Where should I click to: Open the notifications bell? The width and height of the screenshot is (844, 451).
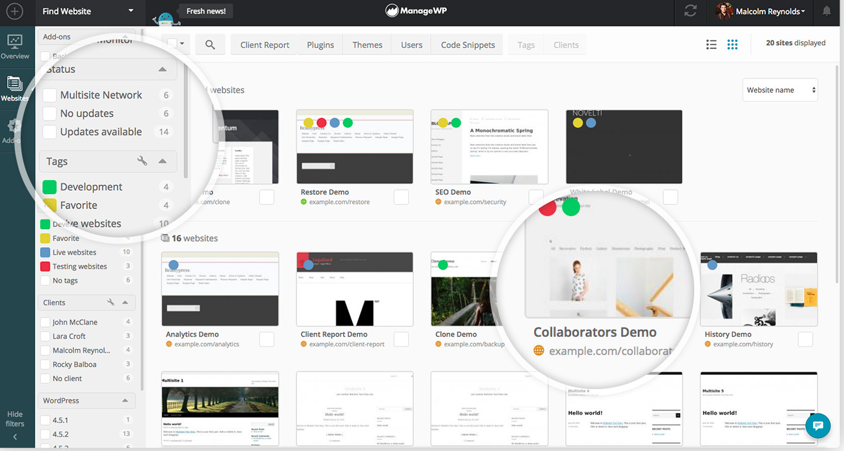(x=827, y=12)
